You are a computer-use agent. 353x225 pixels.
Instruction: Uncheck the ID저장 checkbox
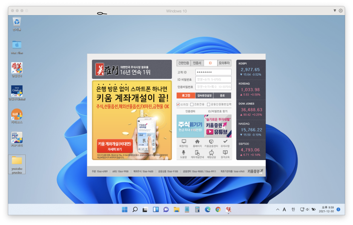[178, 105]
